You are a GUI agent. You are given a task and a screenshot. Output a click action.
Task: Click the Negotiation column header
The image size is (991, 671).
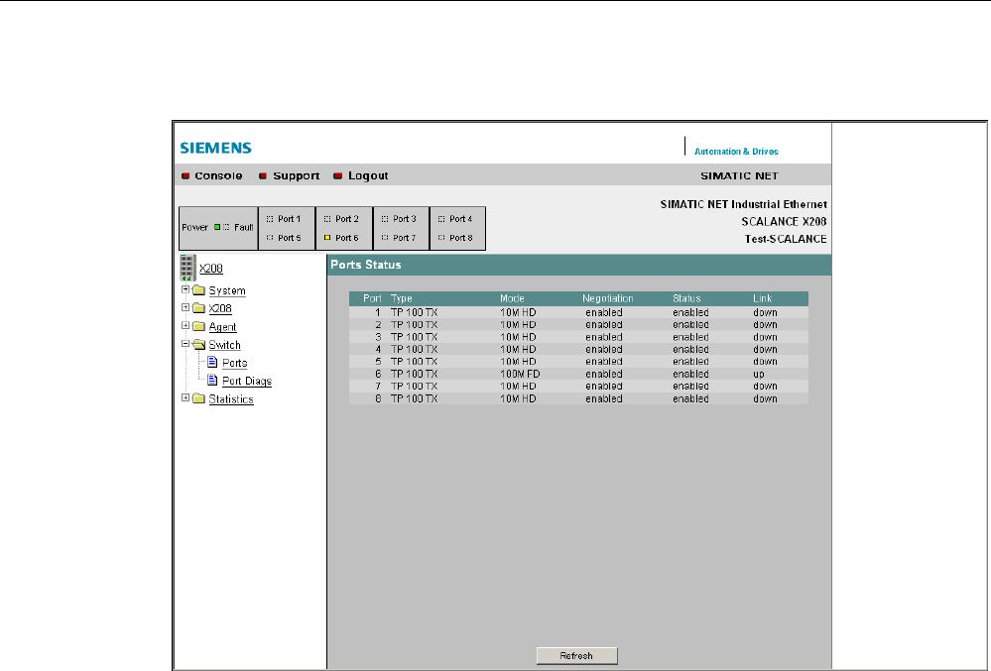607,298
